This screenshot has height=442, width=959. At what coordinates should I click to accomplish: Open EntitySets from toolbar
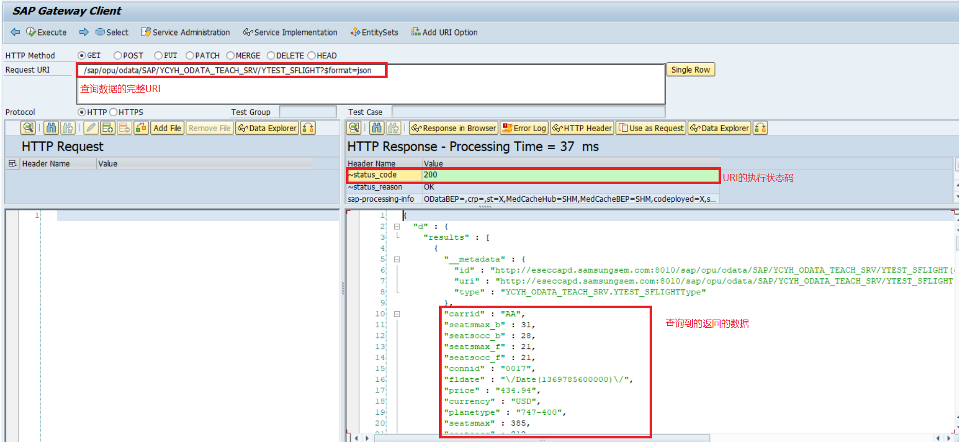point(374,32)
